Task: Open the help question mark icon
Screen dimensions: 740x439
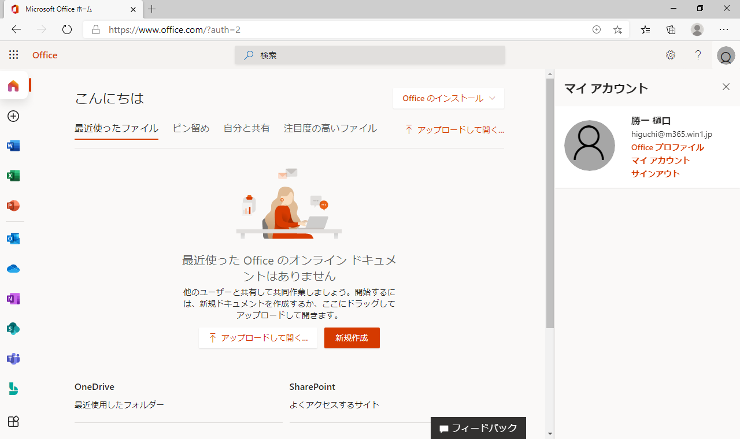Action: click(698, 55)
